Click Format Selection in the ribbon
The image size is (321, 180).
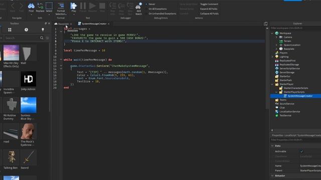61,9
